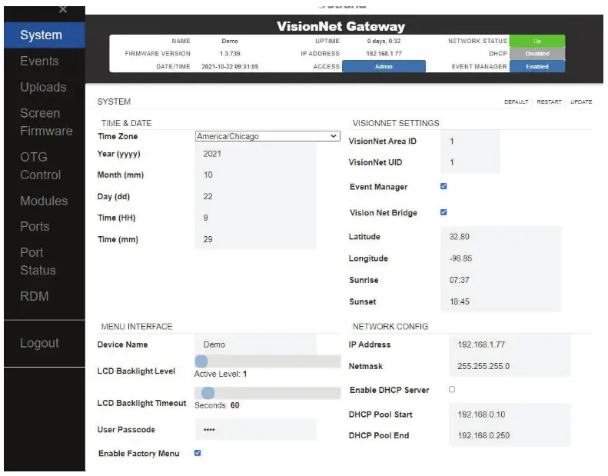The image size is (608, 476).
Task: Open the System menu item
Action: click(x=45, y=35)
